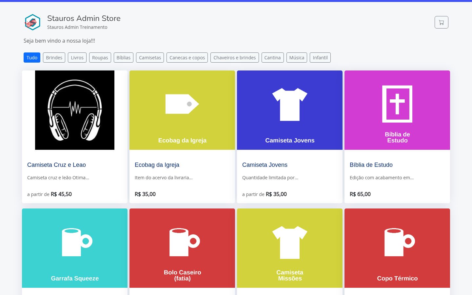The image size is (472, 295).
Task: Click the description "Edição com acabamento em..."
Action: [382, 178]
